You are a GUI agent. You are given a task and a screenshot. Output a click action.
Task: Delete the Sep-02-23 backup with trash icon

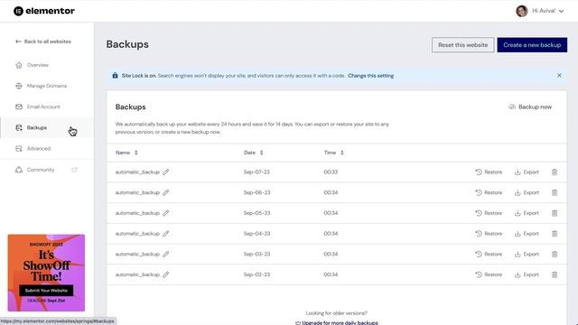[x=555, y=274]
